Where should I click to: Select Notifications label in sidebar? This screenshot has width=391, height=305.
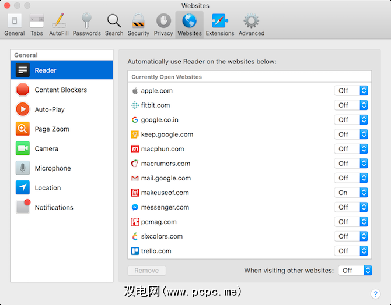54,207
